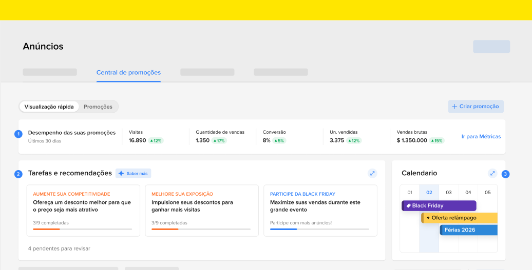Viewport: 532px width, 270px height.
Task: Click the Criar promoção button
Action: pos(476,106)
